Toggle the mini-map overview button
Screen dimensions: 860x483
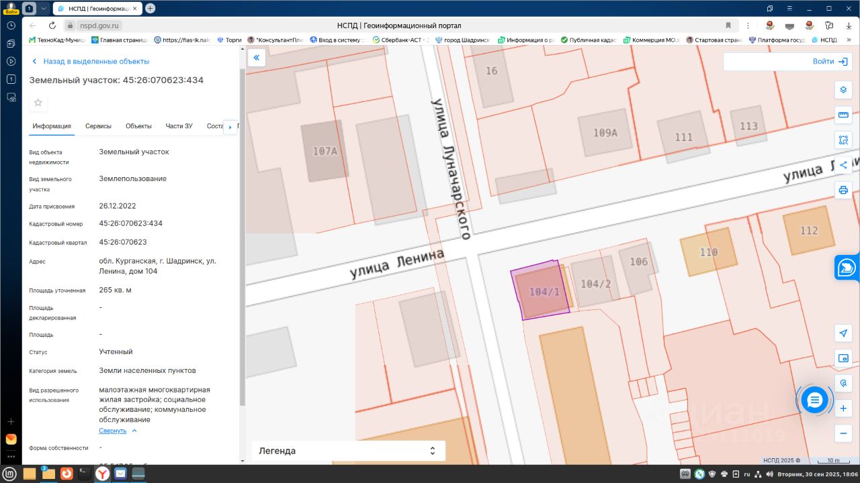(x=843, y=358)
